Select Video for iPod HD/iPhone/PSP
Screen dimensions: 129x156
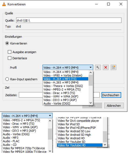80,128
